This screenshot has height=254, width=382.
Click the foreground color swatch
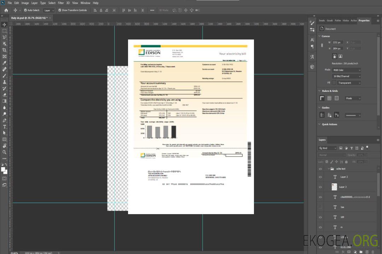coord(3,170)
